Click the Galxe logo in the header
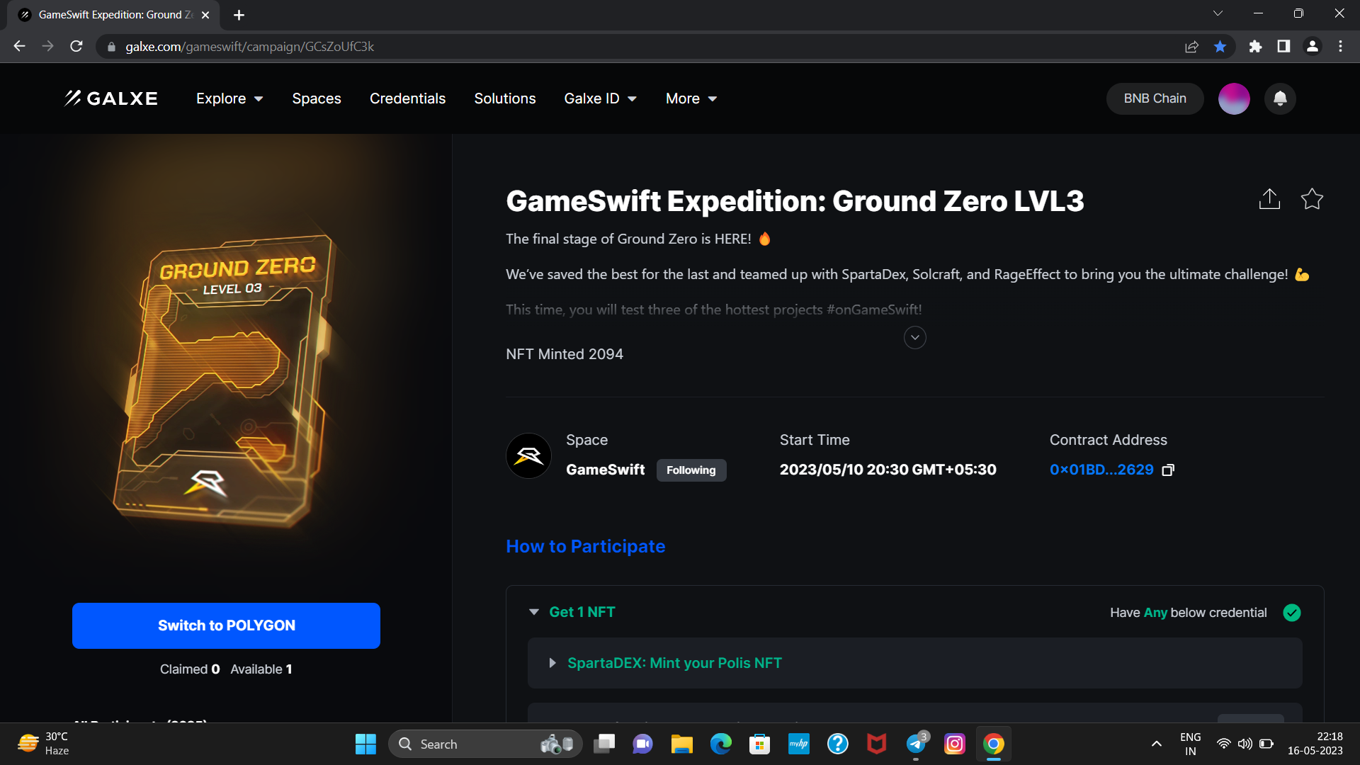 111,98
